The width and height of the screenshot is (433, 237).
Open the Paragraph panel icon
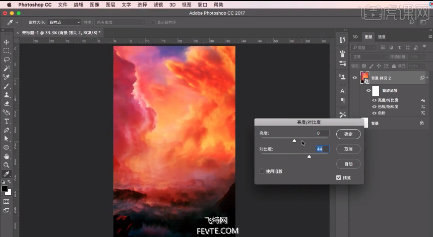coord(343,100)
